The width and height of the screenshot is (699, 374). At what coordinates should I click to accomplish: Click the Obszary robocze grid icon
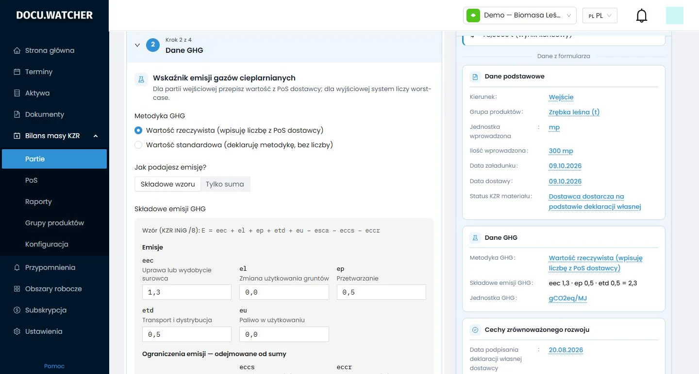[17, 289]
